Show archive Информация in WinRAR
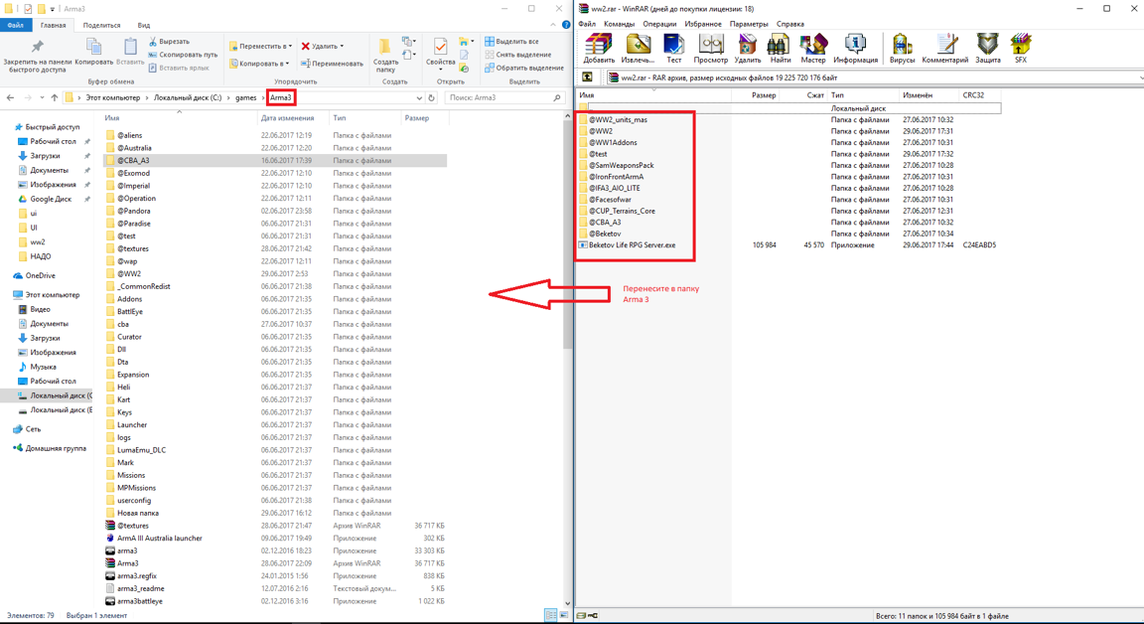This screenshot has height=624, width=1144. (855, 48)
